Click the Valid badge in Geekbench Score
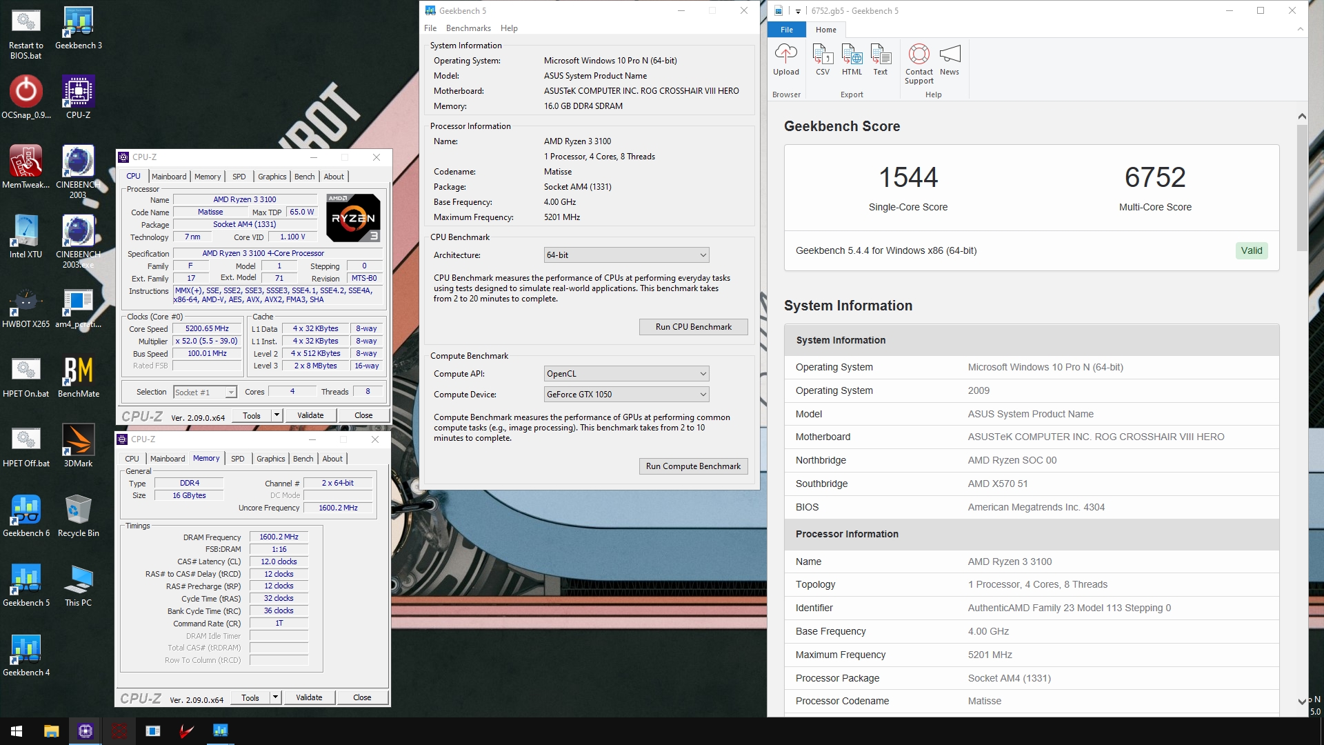This screenshot has height=745, width=1324. [x=1252, y=251]
